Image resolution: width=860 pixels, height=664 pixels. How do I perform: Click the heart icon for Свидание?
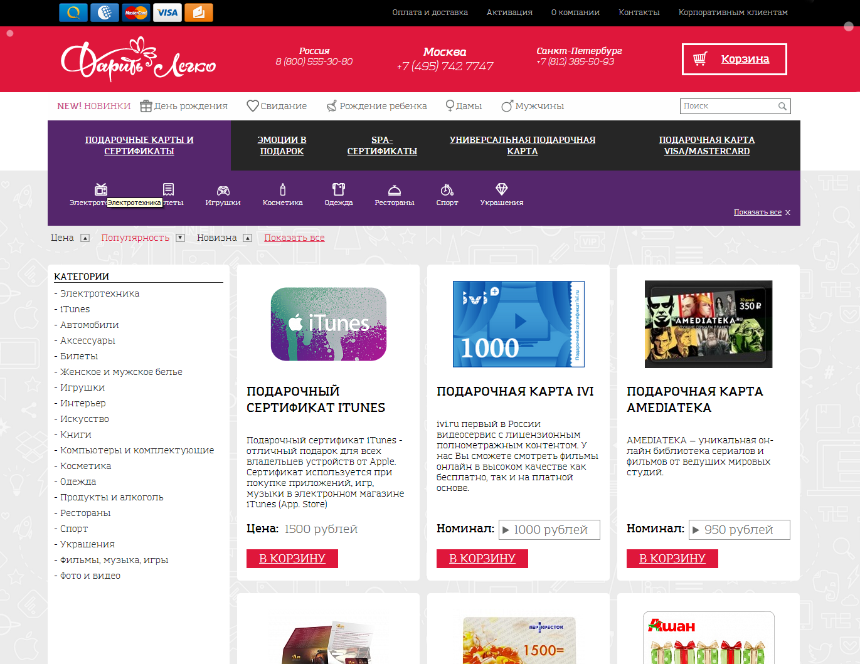253,106
